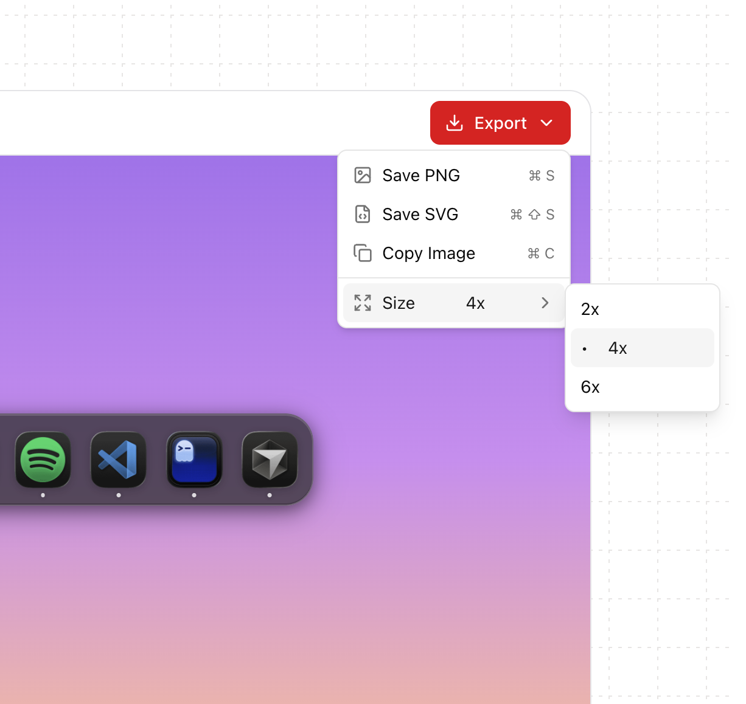Choose Copy Image from the export menu
Image resolution: width=746 pixels, height=704 pixels.
tap(428, 254)
